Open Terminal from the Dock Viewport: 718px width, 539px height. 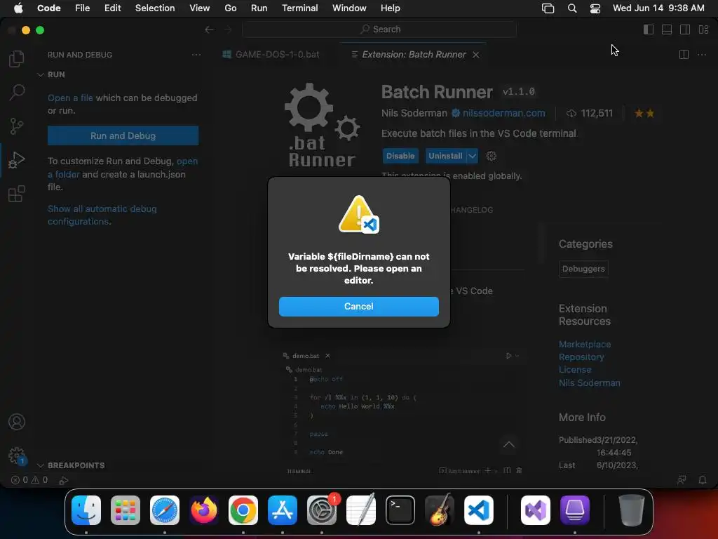click(x=400, y=510)
